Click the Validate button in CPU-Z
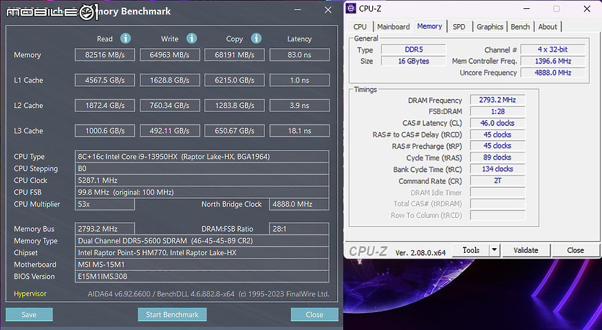This screenshot has height=330, width=602. (x=526, y=250)
